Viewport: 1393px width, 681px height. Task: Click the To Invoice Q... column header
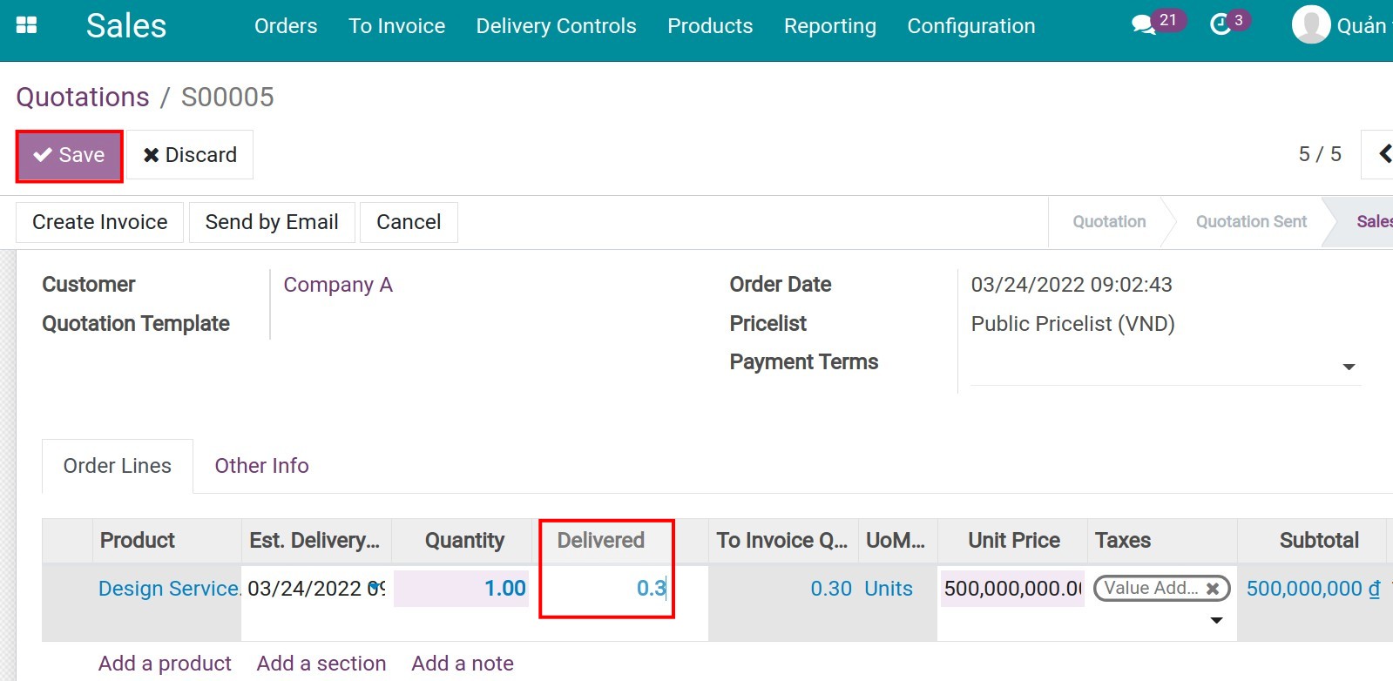pyautogui.click(x=783, y=541)
